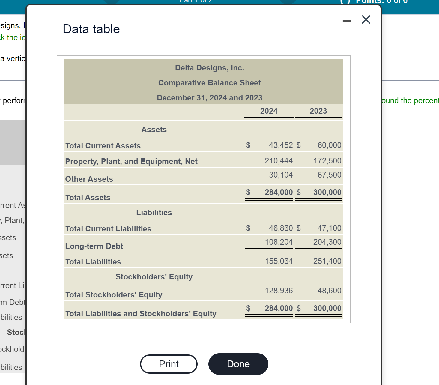The width and height of the screenshot is (439, 385).
Task: Select the Liabilities section header
Action: point(154,212)
